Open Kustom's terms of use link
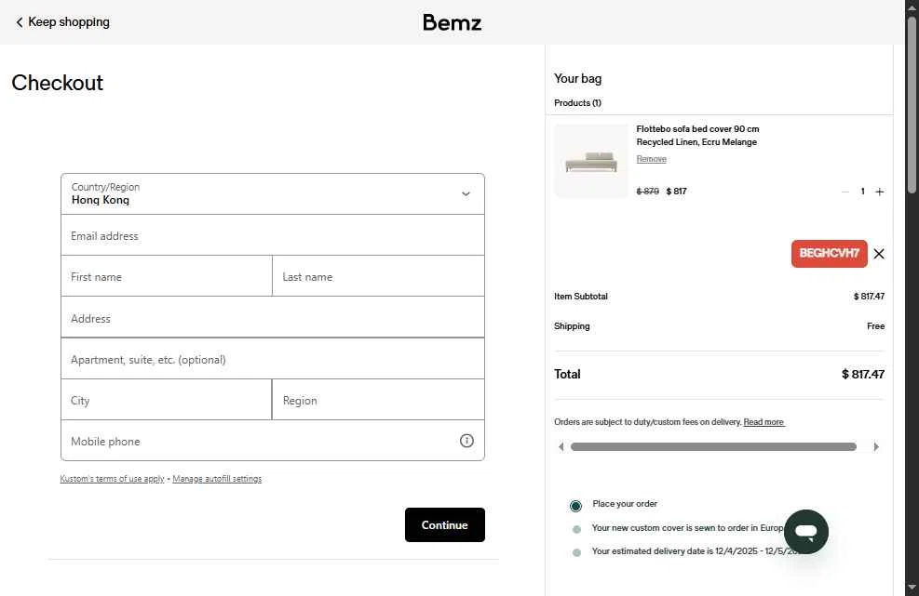 [x=112, y=479]
